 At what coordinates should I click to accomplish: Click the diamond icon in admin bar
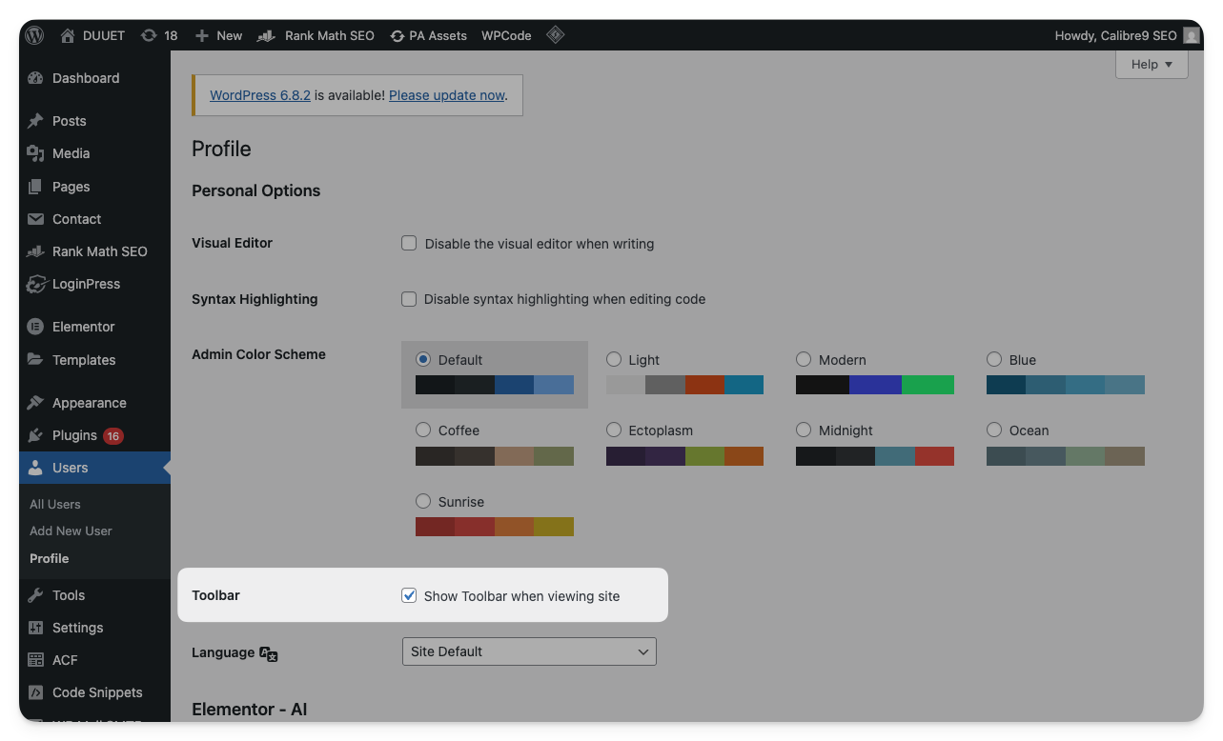(x=555, y=35)
